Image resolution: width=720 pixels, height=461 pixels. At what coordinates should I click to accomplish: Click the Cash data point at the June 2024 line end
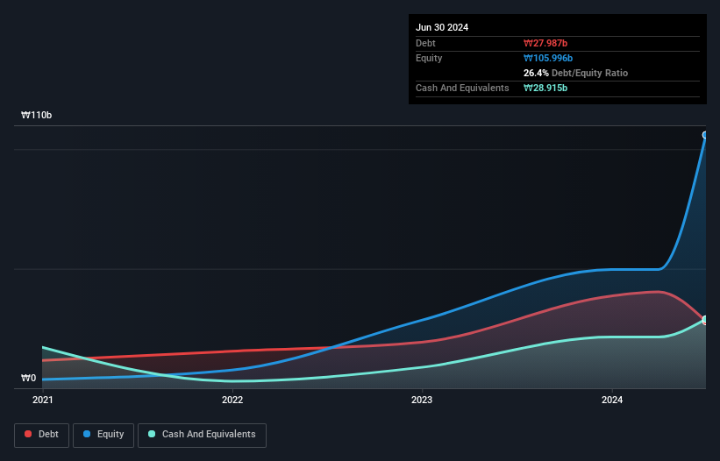pos(705,319)
